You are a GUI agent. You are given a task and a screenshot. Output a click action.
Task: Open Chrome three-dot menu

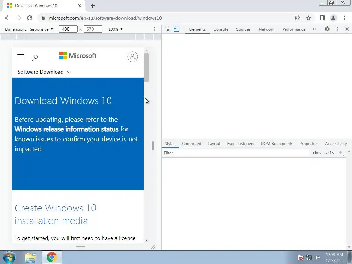click(344, 18)
